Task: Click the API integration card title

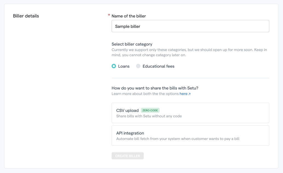Action: (130, 133)
